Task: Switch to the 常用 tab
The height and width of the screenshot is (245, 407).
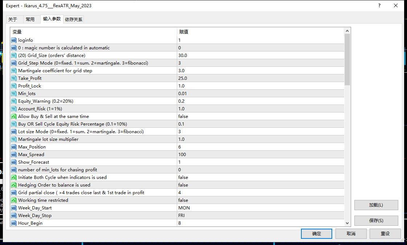Action: click(30, 20)
